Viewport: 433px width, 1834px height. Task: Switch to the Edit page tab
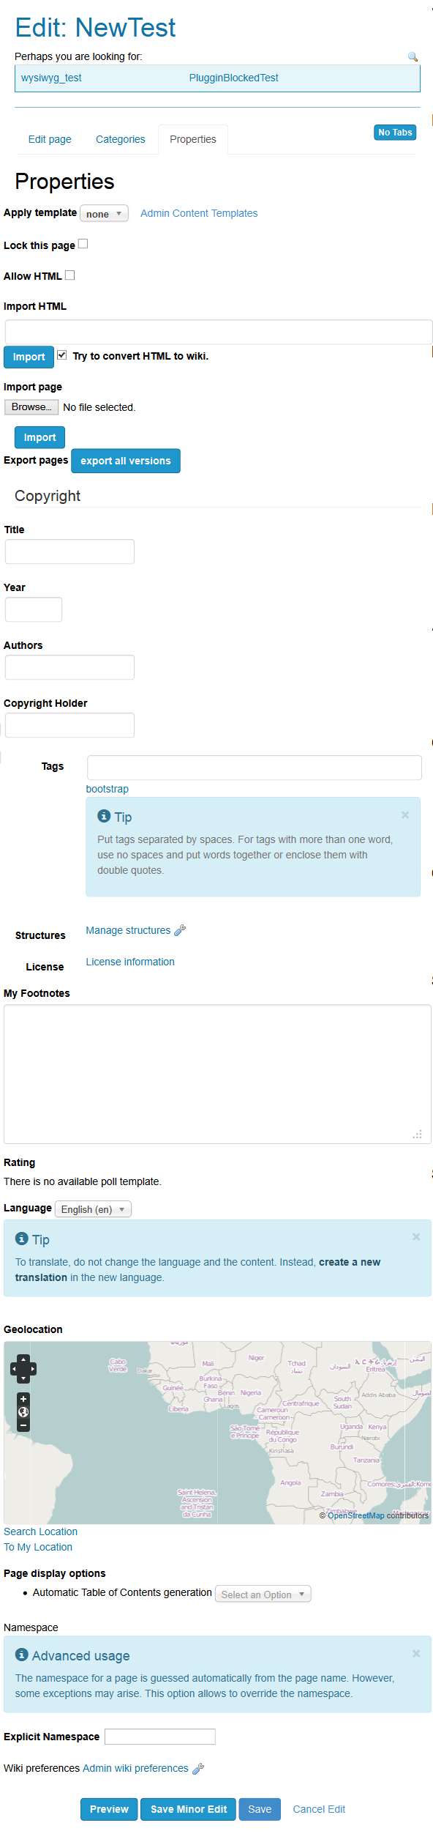[x=50, y=139]
